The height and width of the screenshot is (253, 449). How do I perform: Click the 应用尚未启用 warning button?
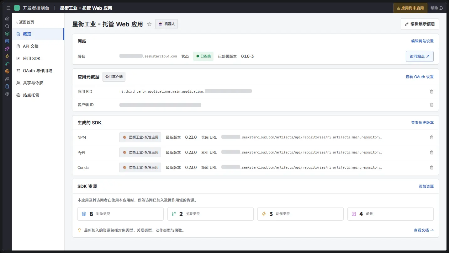tap(410, 8)
